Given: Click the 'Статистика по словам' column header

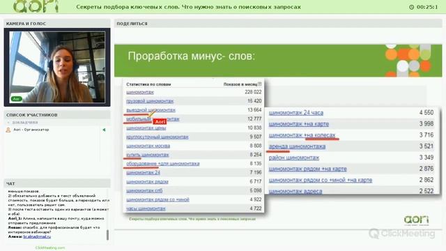Looking at the screenshot, I should tap(148, 84).
